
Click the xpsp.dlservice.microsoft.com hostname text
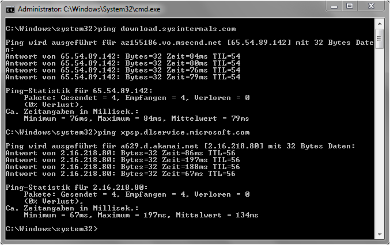pos(184,132)
